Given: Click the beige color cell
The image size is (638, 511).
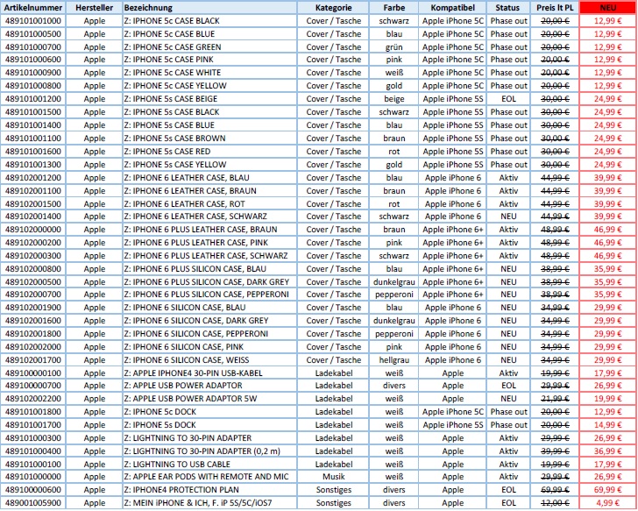Looking at the screenshot, I should [393, 99].
